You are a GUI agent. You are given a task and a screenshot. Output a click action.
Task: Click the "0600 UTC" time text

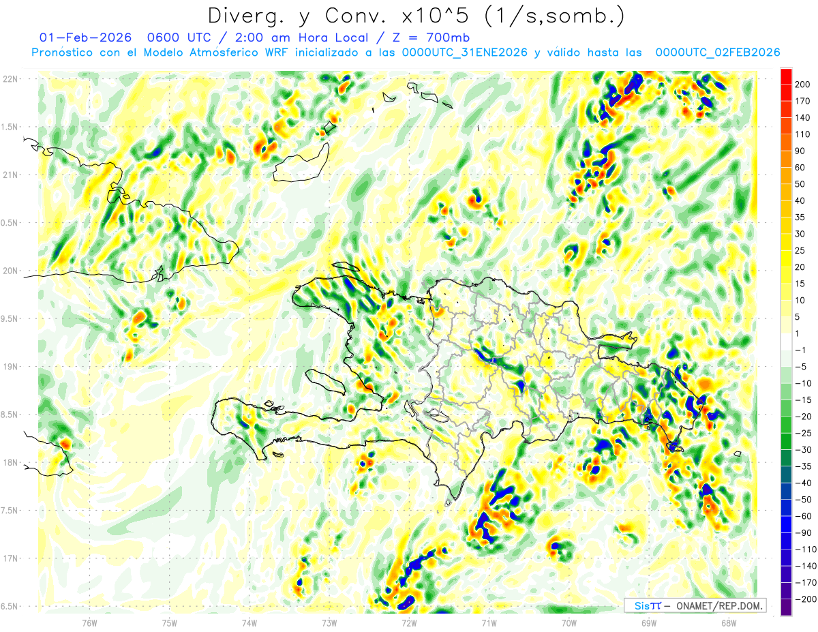click(178, 37)
